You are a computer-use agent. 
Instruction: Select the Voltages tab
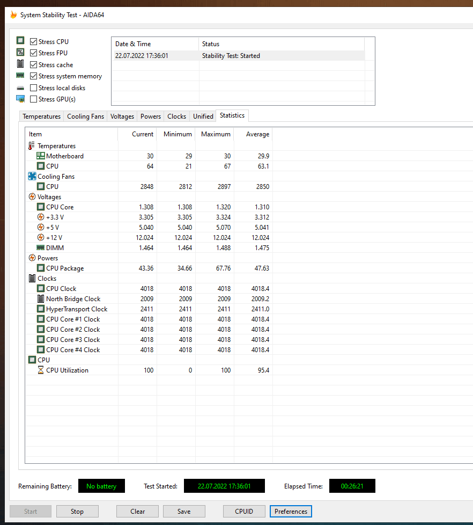122,116
